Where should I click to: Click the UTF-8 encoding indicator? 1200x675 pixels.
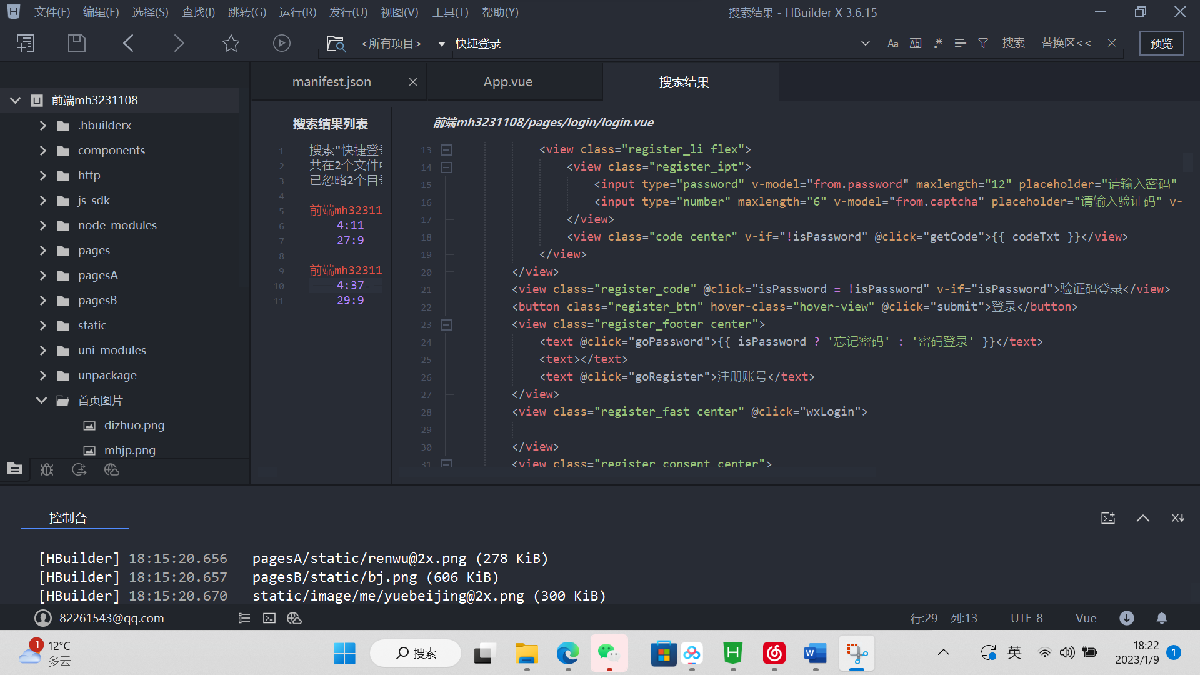[x=1027, y=618]
